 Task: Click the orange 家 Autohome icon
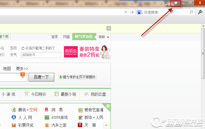pos(47,125)
